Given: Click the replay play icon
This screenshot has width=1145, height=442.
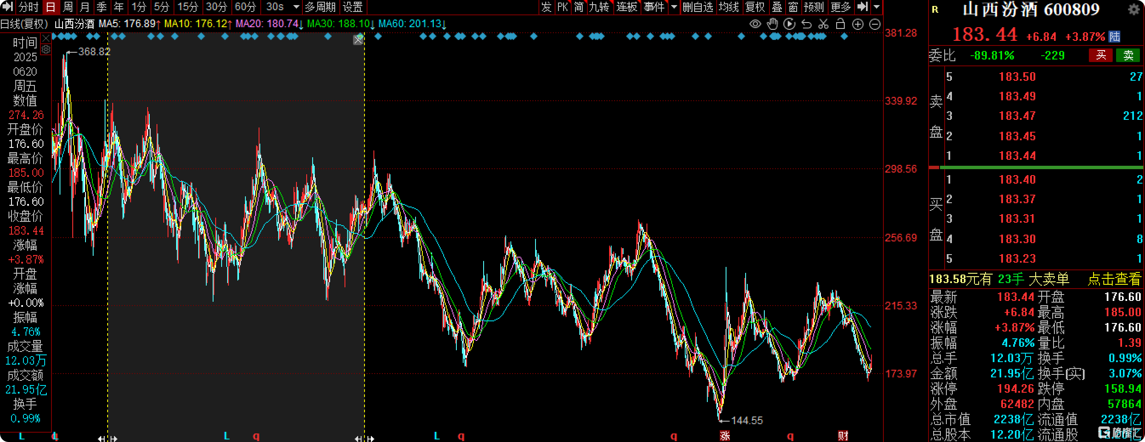Looking at the screenshot, I should pyautogui.click(x=789, y=24).
